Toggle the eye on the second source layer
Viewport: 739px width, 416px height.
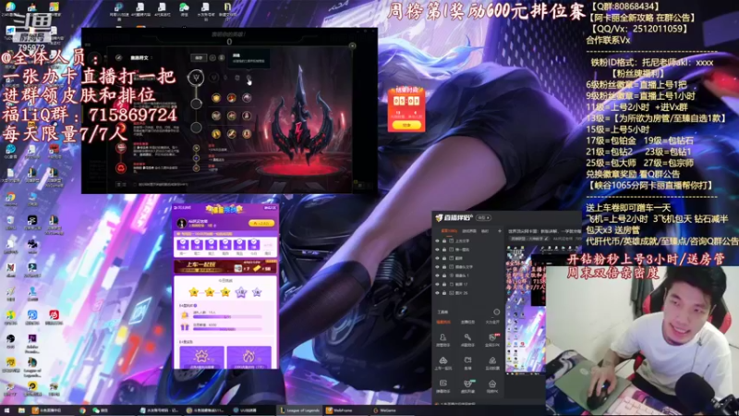click(x=437, y=250)
